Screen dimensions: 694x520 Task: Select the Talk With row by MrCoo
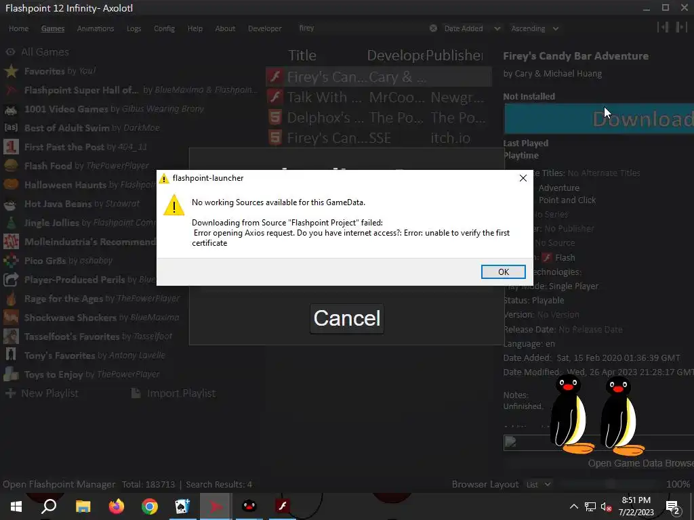[x=378, y=97]
